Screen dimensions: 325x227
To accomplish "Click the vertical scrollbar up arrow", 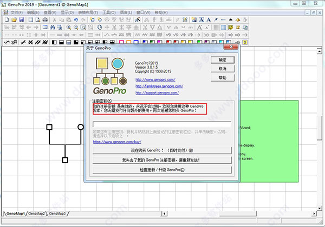I will [320, 51].
